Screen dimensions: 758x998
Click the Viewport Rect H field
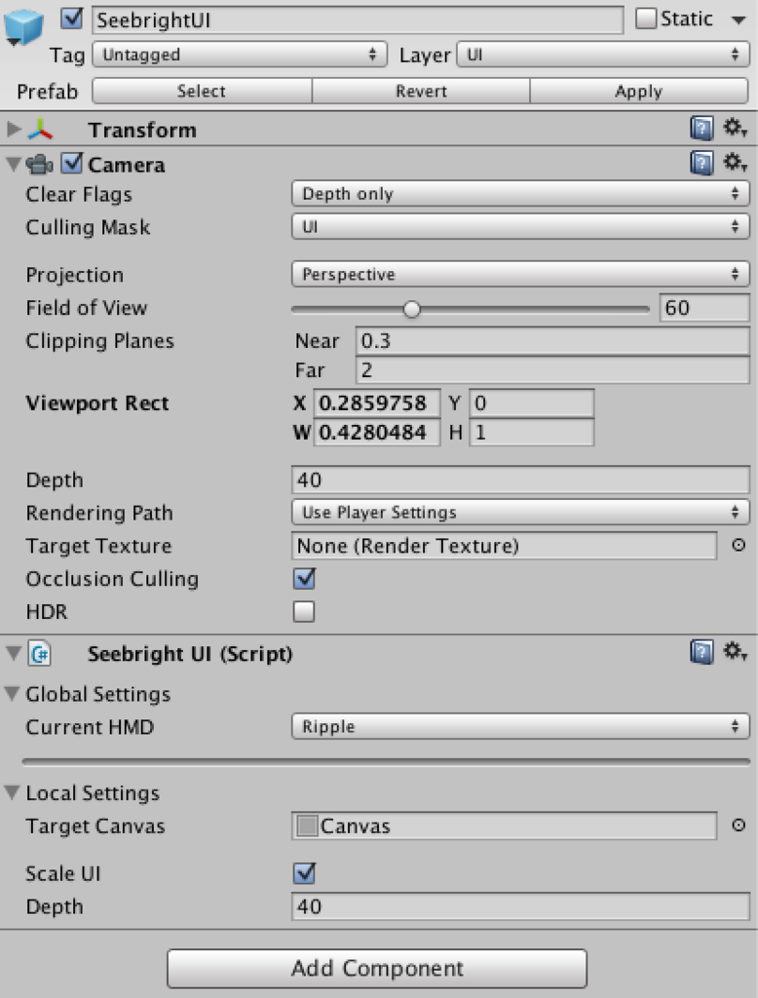[531, 432]
